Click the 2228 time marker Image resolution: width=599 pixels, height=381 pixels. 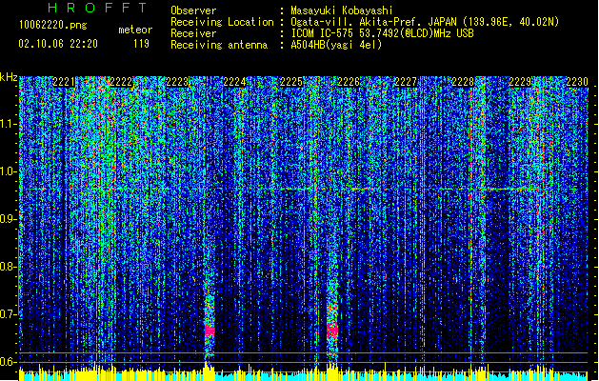coord(463,82)
